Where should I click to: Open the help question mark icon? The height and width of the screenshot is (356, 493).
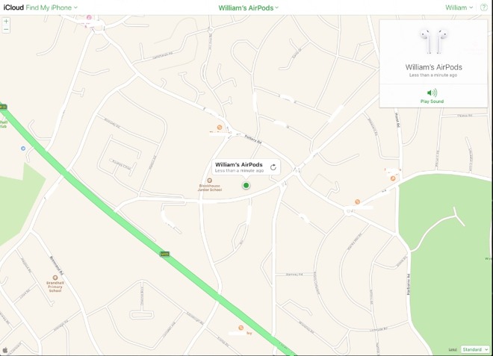(x=484, y=7)
